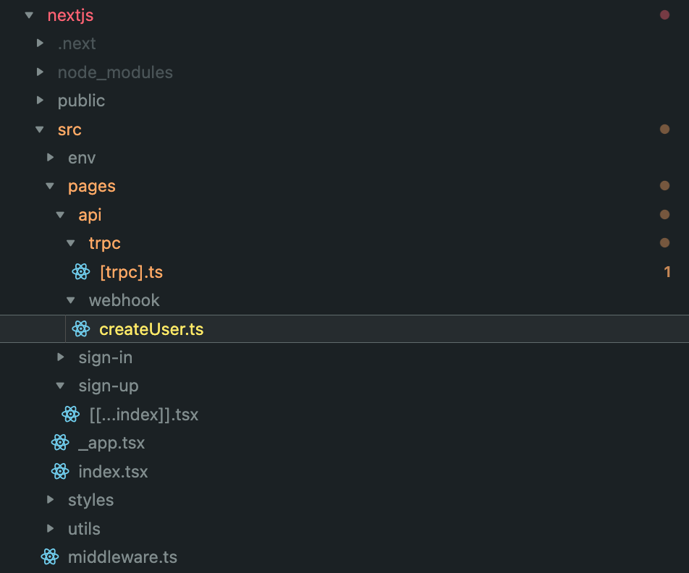Collapse the src folder arrow

[x=40, y=130]
